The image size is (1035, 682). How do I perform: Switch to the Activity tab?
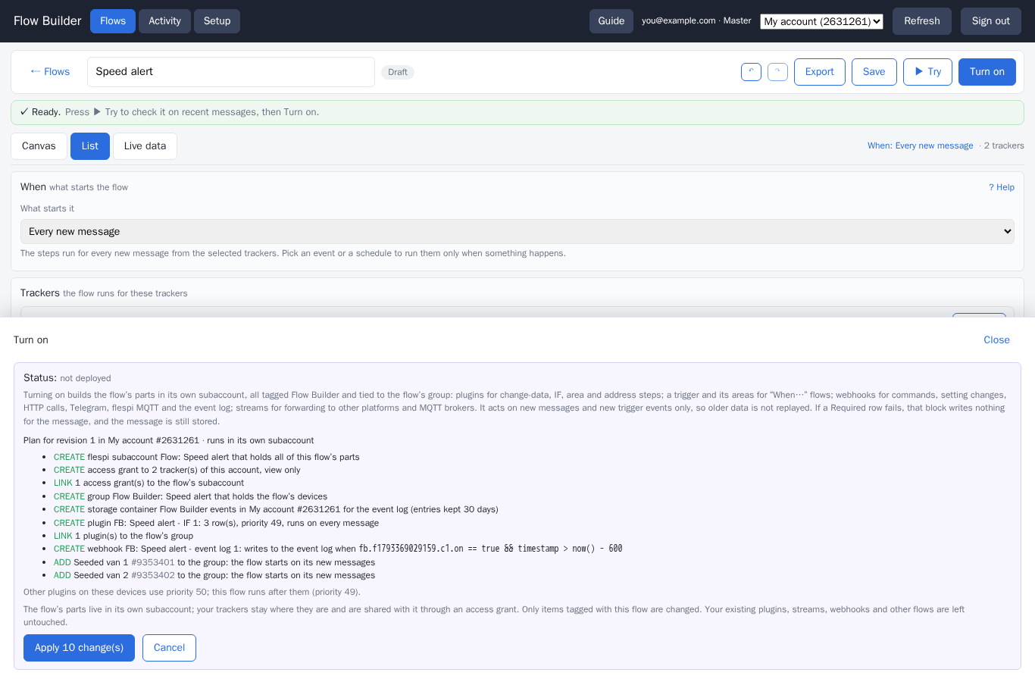pyautogui.click(x=164, y=21)
